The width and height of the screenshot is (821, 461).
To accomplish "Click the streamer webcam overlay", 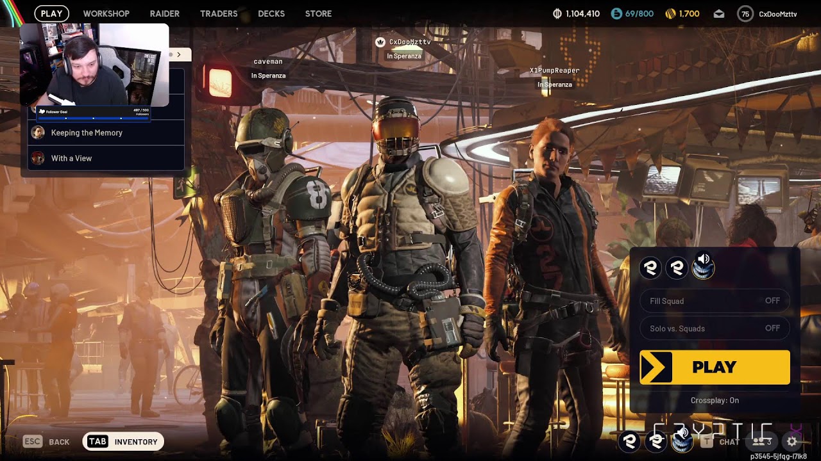I will (94, 65).
